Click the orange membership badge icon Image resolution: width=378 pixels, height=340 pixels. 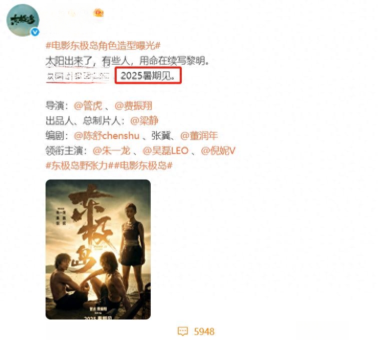point(99,12)
